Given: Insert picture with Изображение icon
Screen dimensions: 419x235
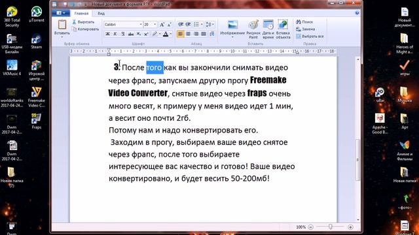Looking at the screenshot, I should tap(232, 25).
